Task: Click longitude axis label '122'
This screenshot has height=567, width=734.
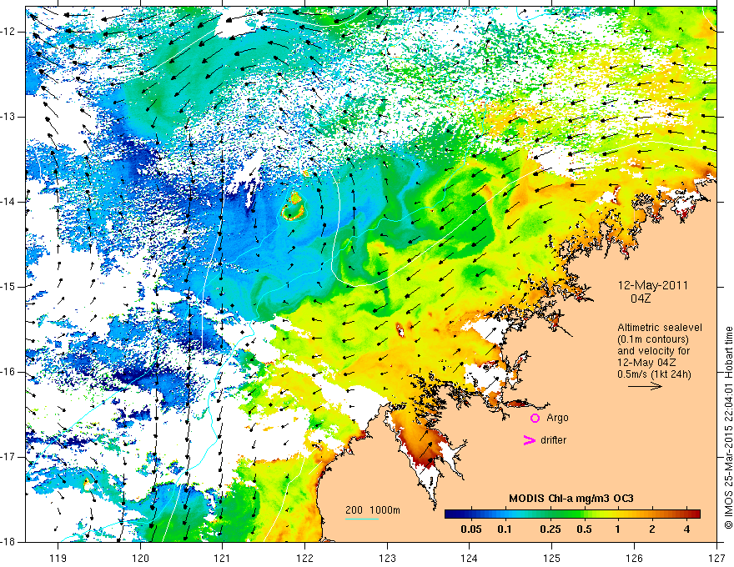Action: (x=304, y=558)
